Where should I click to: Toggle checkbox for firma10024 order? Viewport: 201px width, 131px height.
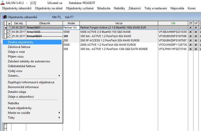(x=9, y=36)
